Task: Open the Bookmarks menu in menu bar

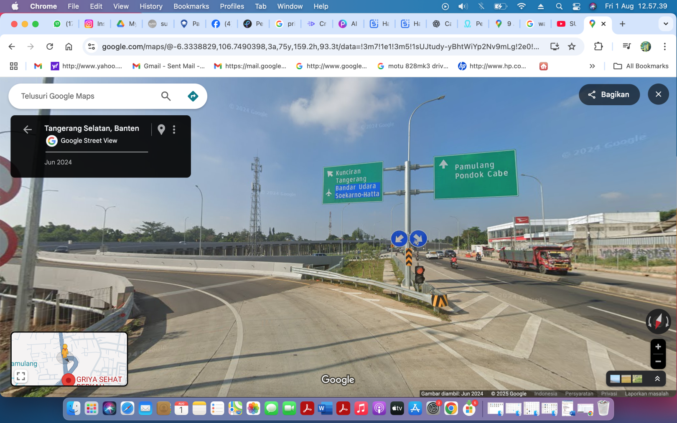Action: click(x=191, y=6)
